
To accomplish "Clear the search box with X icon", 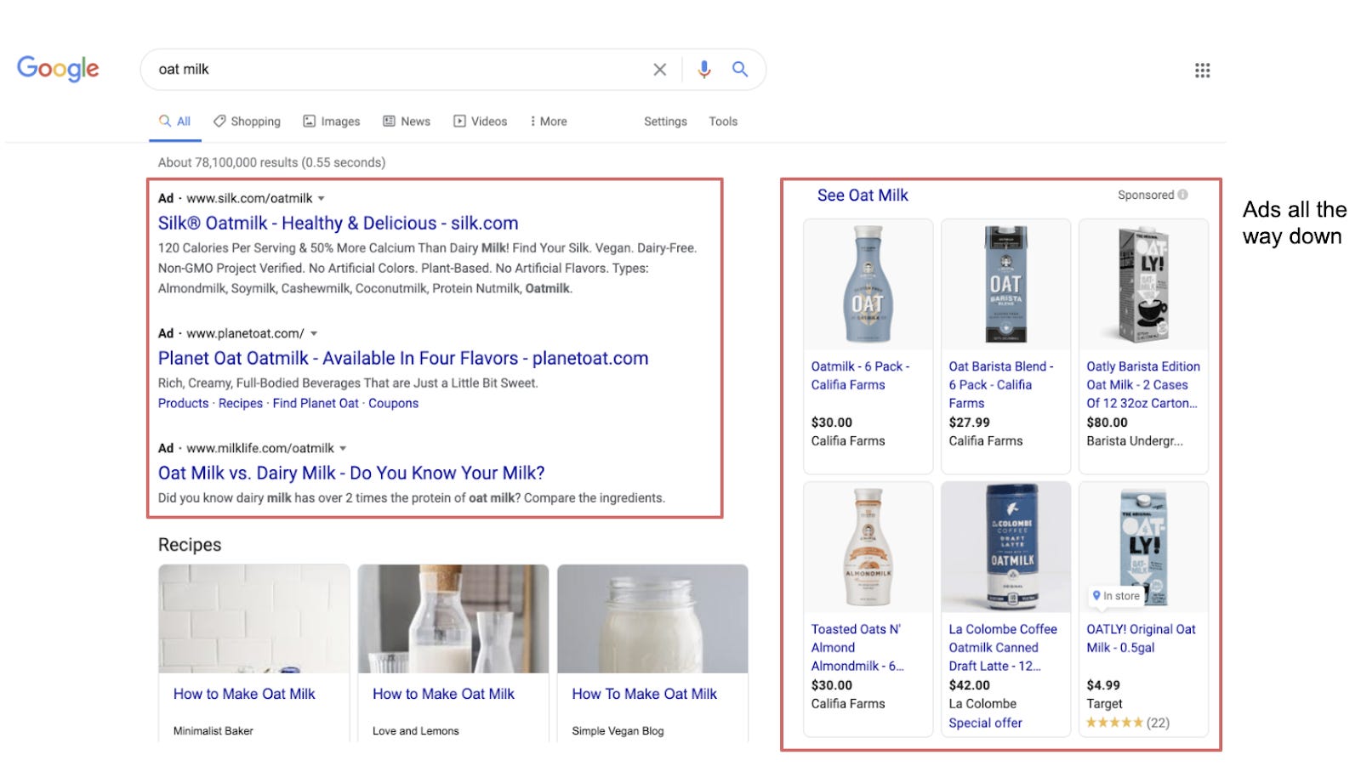I will point(659,70).
